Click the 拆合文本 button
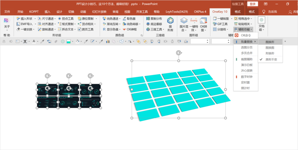The width and height of the screenshot is (298, 150). [67, 29]
